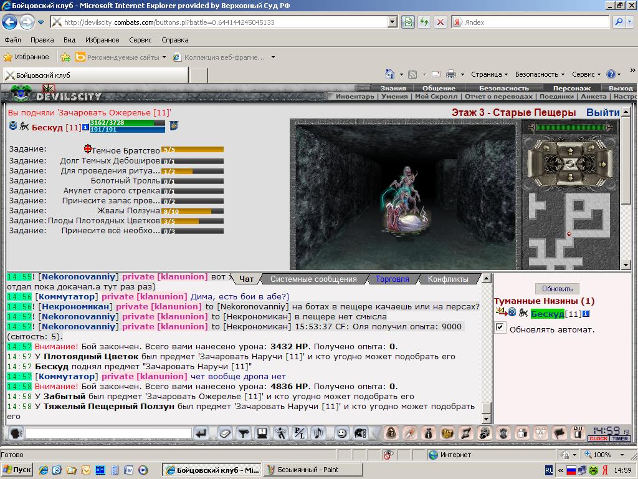Click the flag icon in bottom toolbar

point(559,433)
